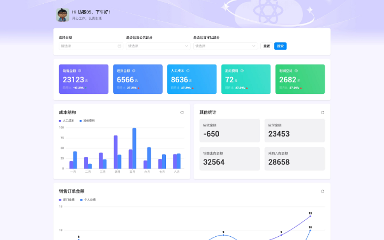Select the 应付金额 23453 stat card
The width and height of the screenshot is (384, 240).
[x=294, y=131]
